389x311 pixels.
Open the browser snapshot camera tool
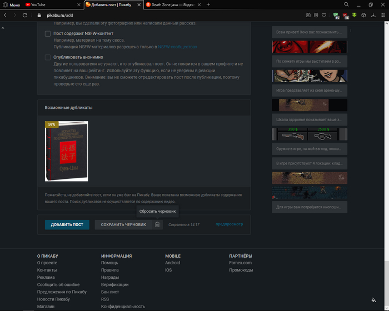pos(308,15)
